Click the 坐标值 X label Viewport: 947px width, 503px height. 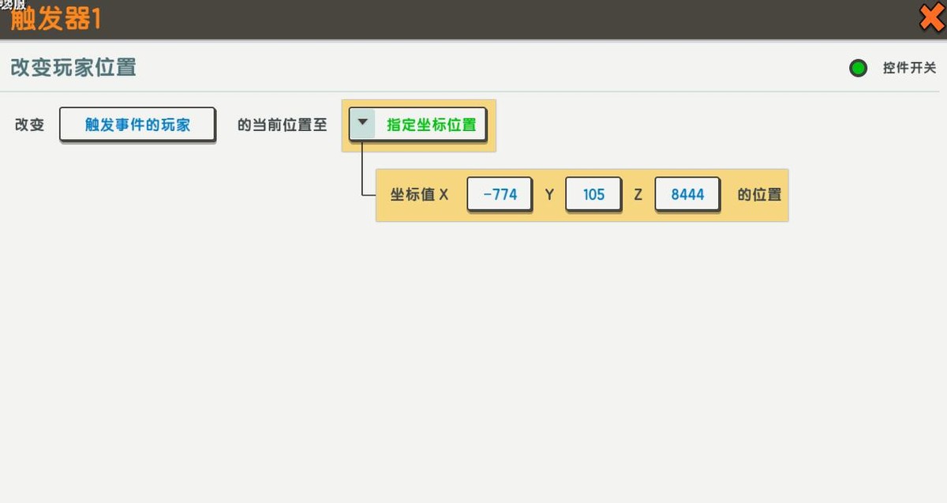tap(419, 194)
